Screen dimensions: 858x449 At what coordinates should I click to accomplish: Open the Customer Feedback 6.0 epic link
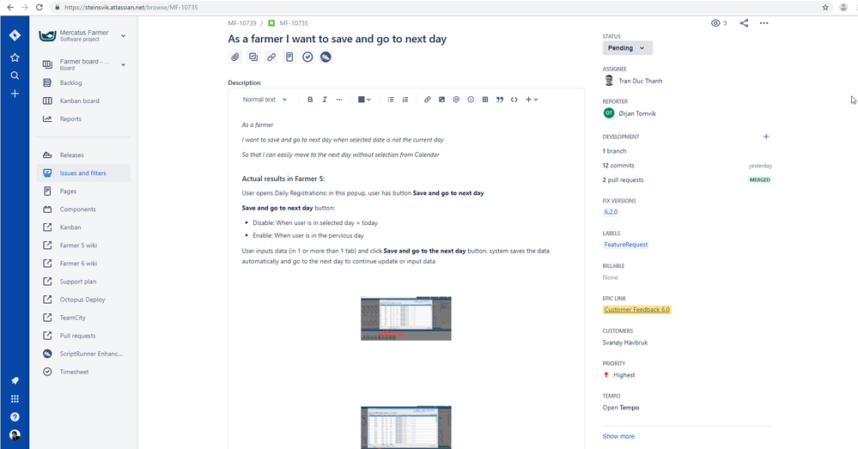click(x=637, y=310)
